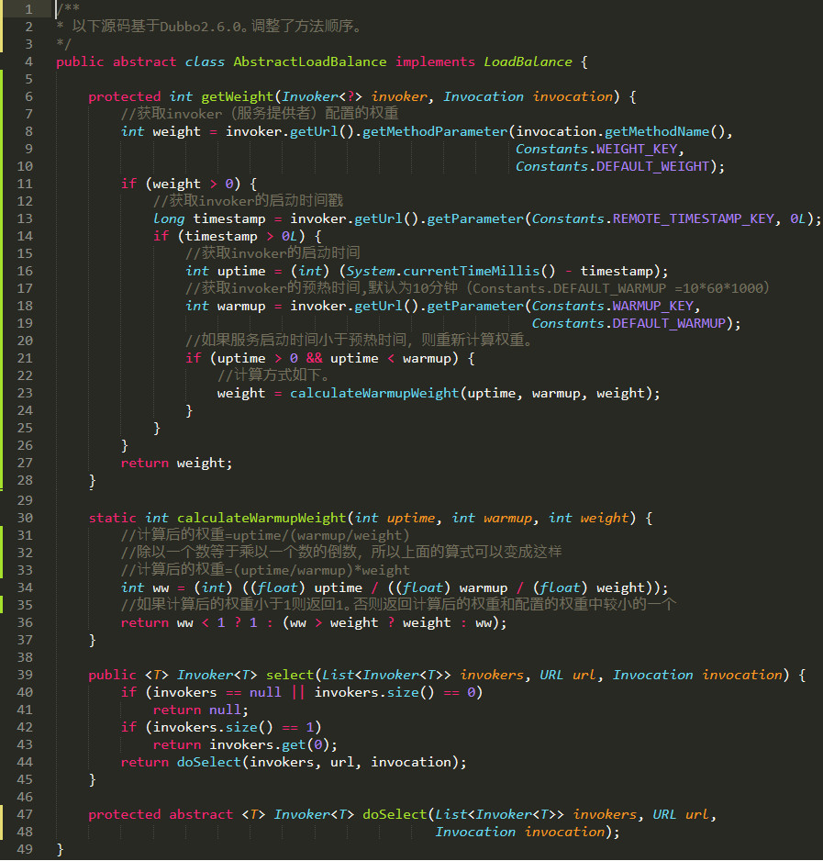Viewport: 823px width, 861px height.
Task: Click line number 39 in the gutter
Action: point(25,675)
